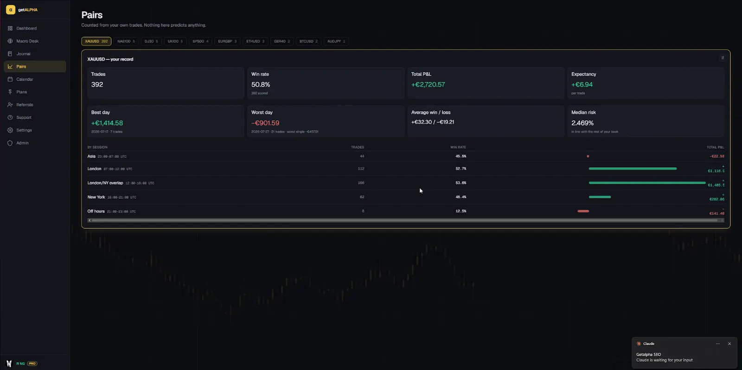Click the TRADES column header
The width and height of the screenshot is (742, 370).
(358, 147)
